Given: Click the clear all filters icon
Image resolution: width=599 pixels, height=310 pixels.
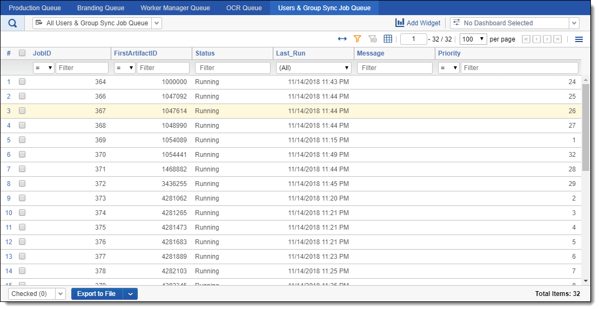Looking at the screenshot, I should (372, 39).
